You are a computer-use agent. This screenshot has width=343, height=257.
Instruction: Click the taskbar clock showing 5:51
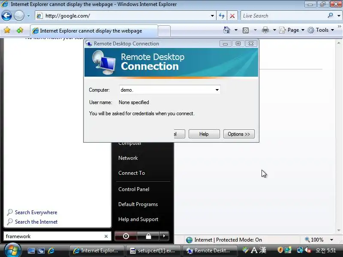(x=325, y=250)
